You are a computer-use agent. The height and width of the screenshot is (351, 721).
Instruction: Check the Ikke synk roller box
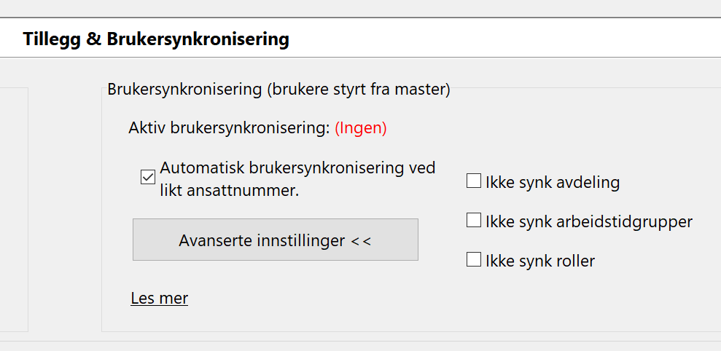474,259
